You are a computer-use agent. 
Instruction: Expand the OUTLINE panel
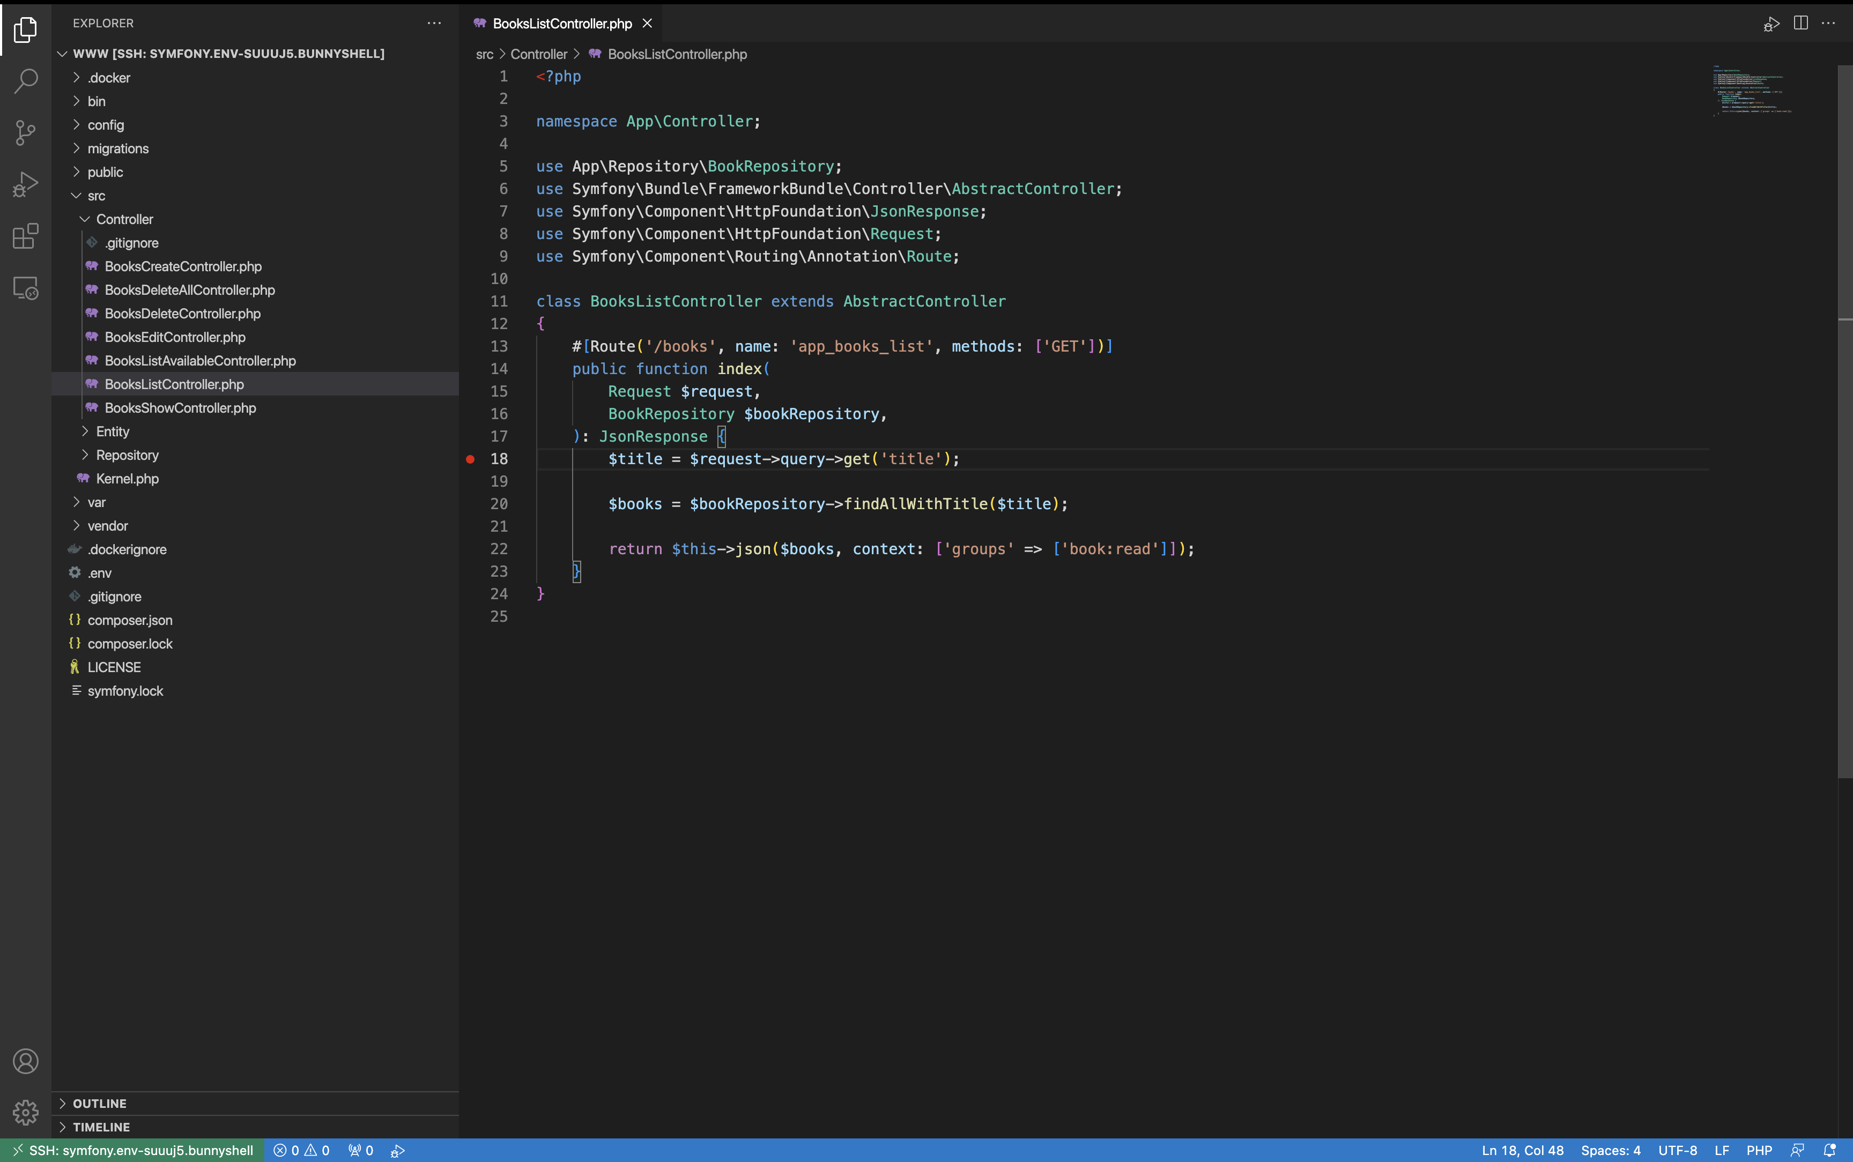[255, 1103]
